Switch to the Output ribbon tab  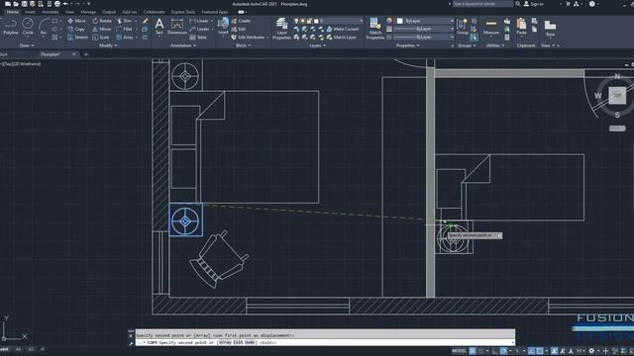pos(109,12)
